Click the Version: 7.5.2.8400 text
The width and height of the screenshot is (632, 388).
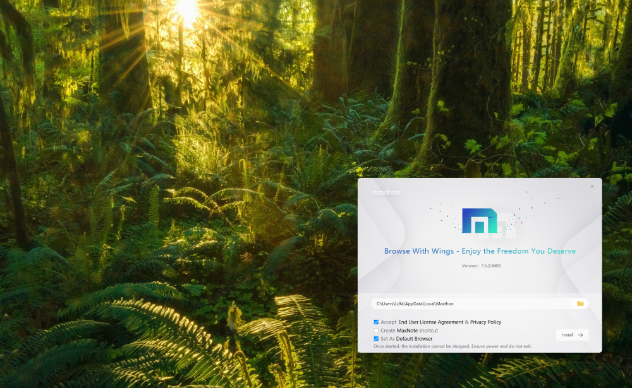pyautogui.click(x=481, y=266)
